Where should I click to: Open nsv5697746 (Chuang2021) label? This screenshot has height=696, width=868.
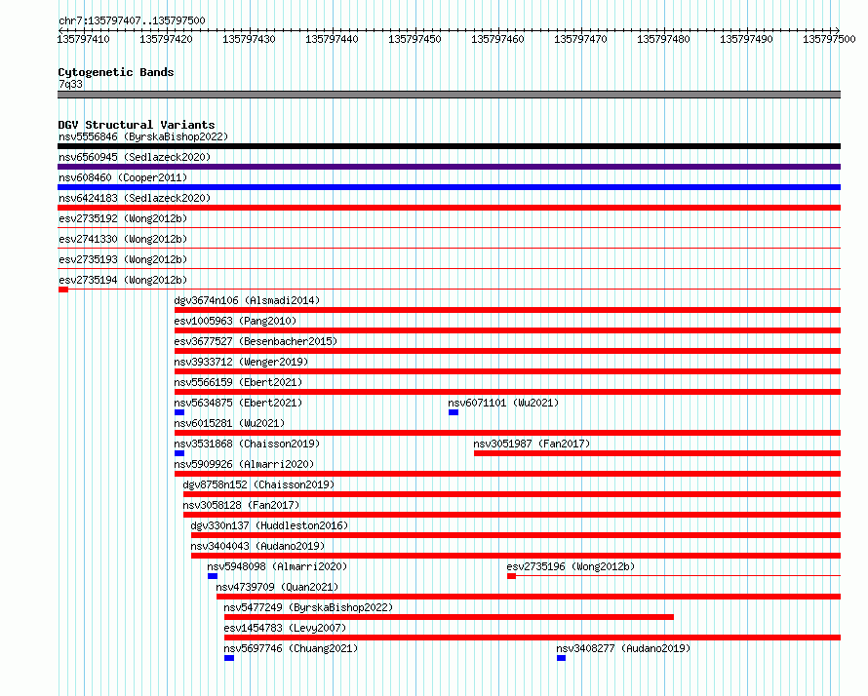291,648
